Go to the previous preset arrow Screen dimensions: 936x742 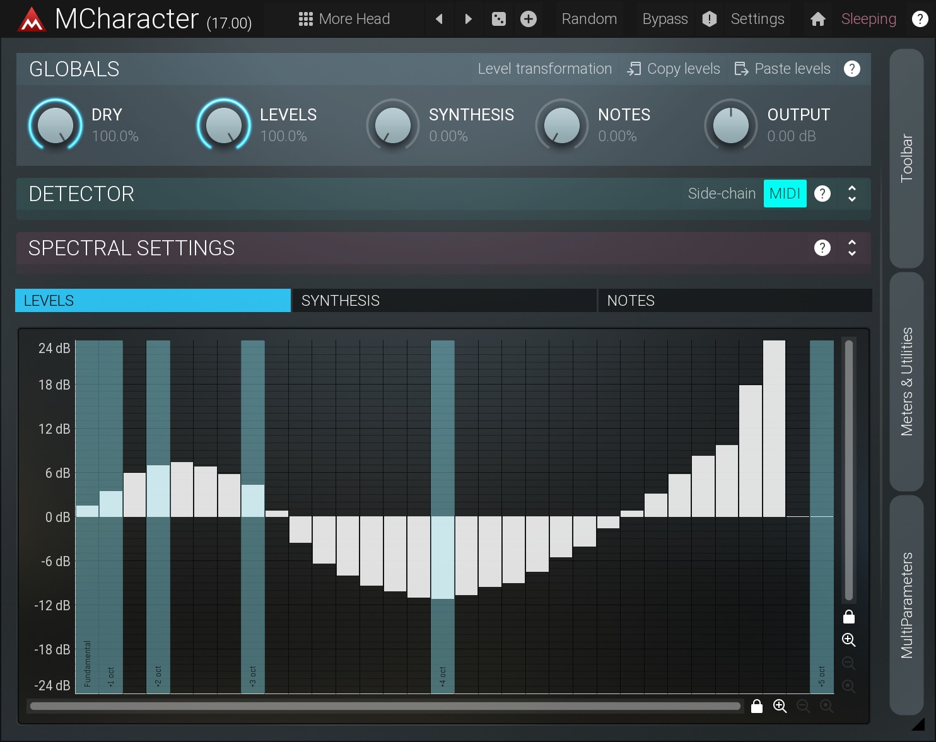point(440,19)
